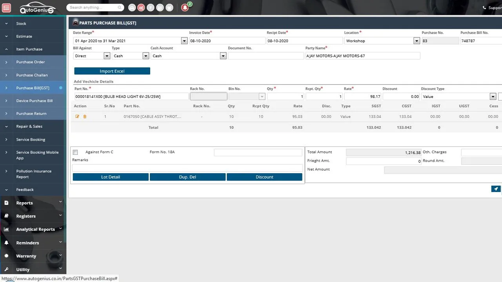Click the search magnifier icon
The height and width of the screenshot is (282, 502).
120,7
